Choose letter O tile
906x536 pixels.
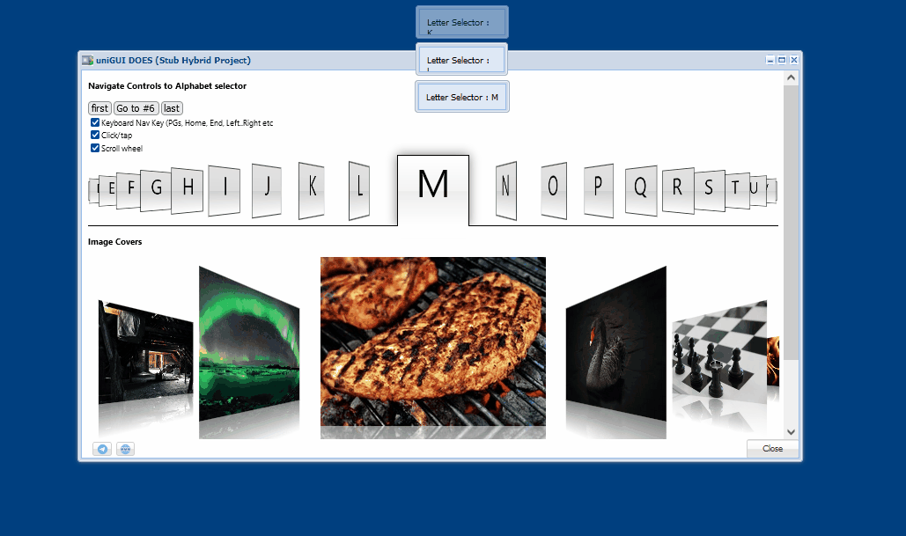pyautogui.click(x=554, y=189)
